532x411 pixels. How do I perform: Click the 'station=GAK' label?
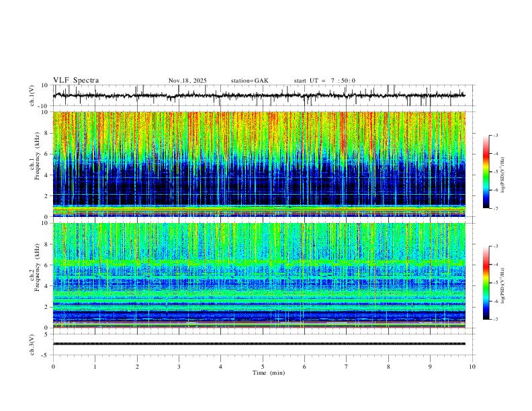[249, 81]
